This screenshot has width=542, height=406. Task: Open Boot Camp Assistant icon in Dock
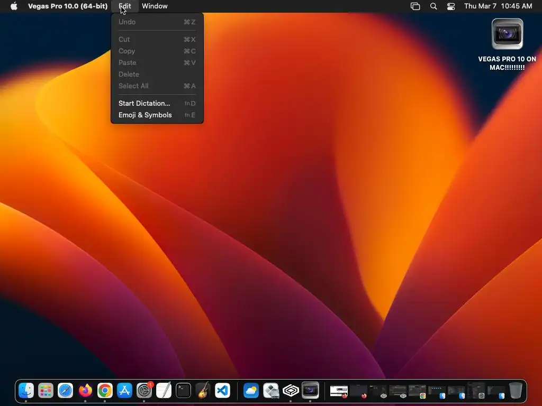[271, 391]
